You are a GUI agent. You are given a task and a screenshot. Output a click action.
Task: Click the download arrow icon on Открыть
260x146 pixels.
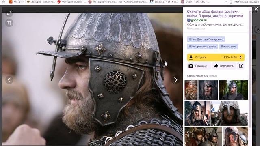pos(191,58)
